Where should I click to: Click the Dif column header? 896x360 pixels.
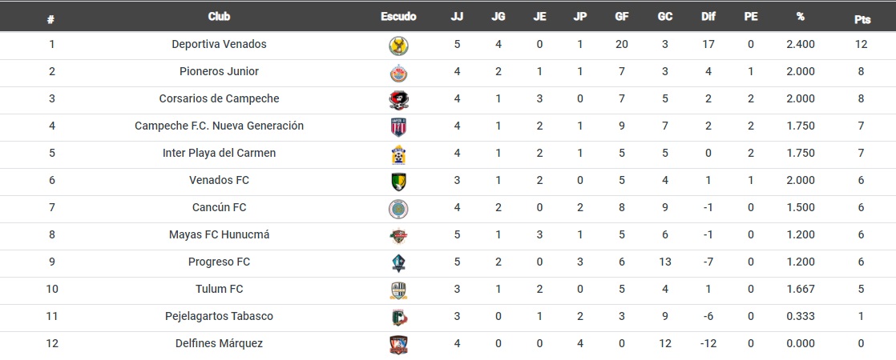tap(708, 17)
